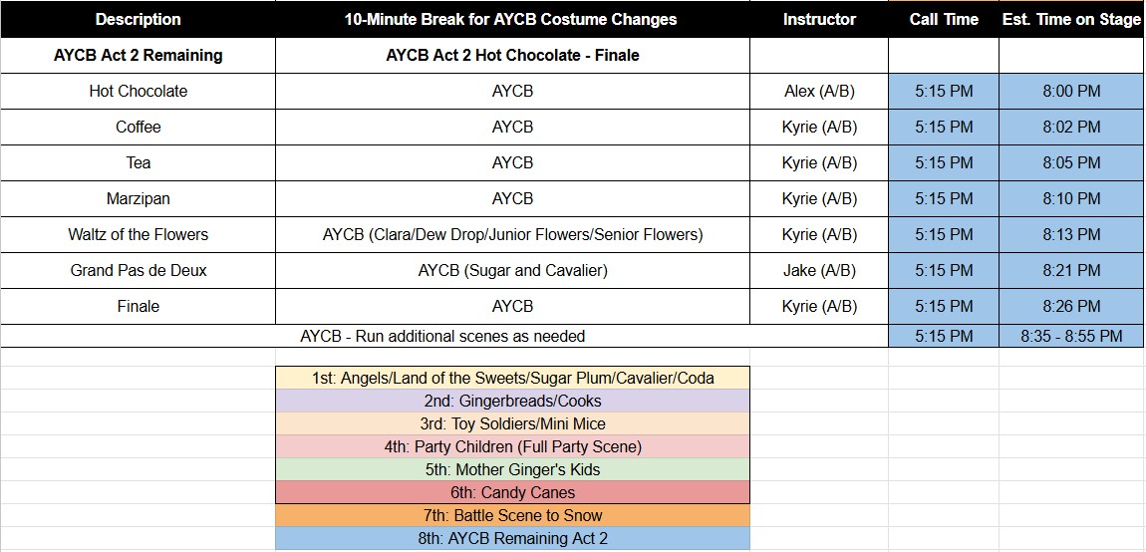Select the "Instructor" column header

[x=819, y=19]
